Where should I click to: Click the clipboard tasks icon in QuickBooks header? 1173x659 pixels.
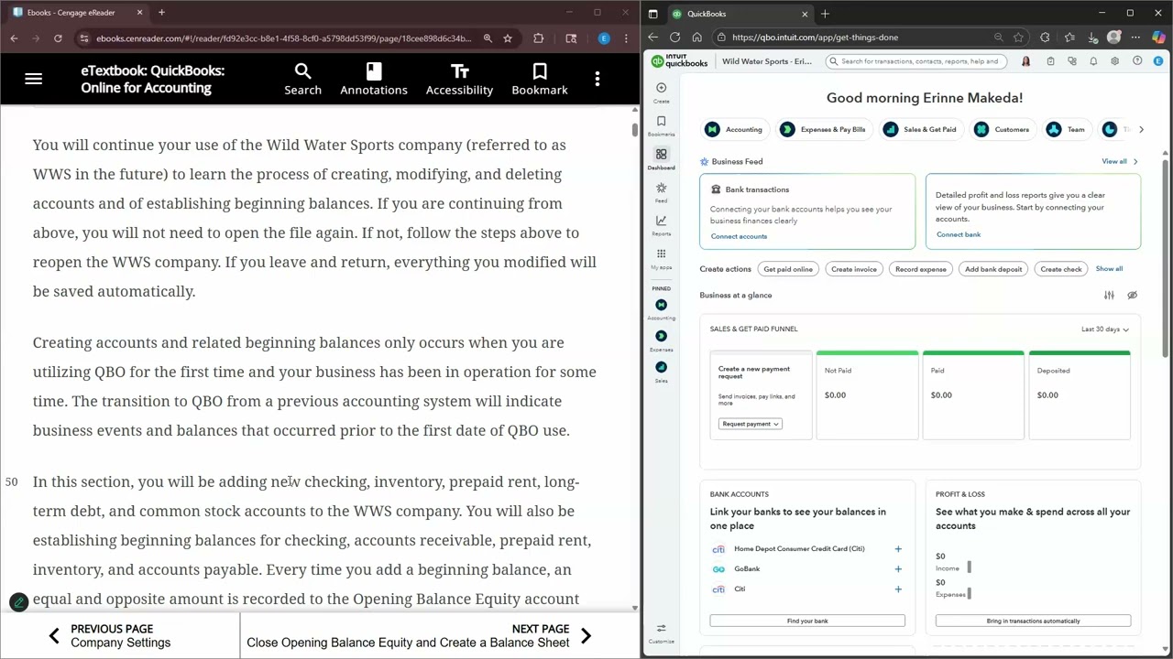(x=1050, y=61)
